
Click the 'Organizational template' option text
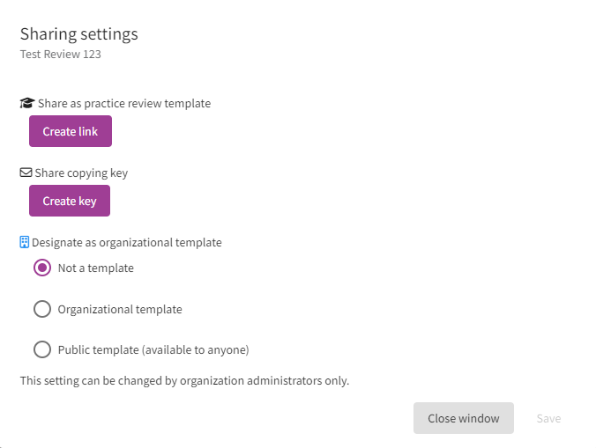click(120, 309)
